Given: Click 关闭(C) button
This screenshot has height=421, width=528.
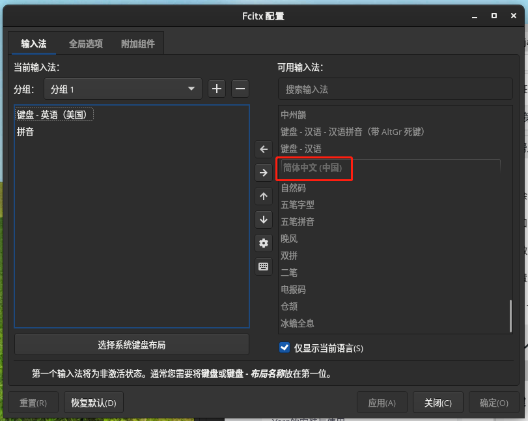Looking at the screenshot, I should (438, 403).
